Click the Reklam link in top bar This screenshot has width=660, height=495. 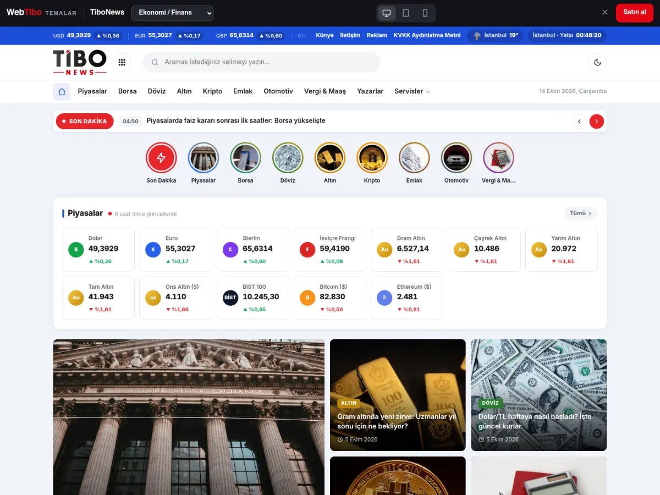[377, 35]
